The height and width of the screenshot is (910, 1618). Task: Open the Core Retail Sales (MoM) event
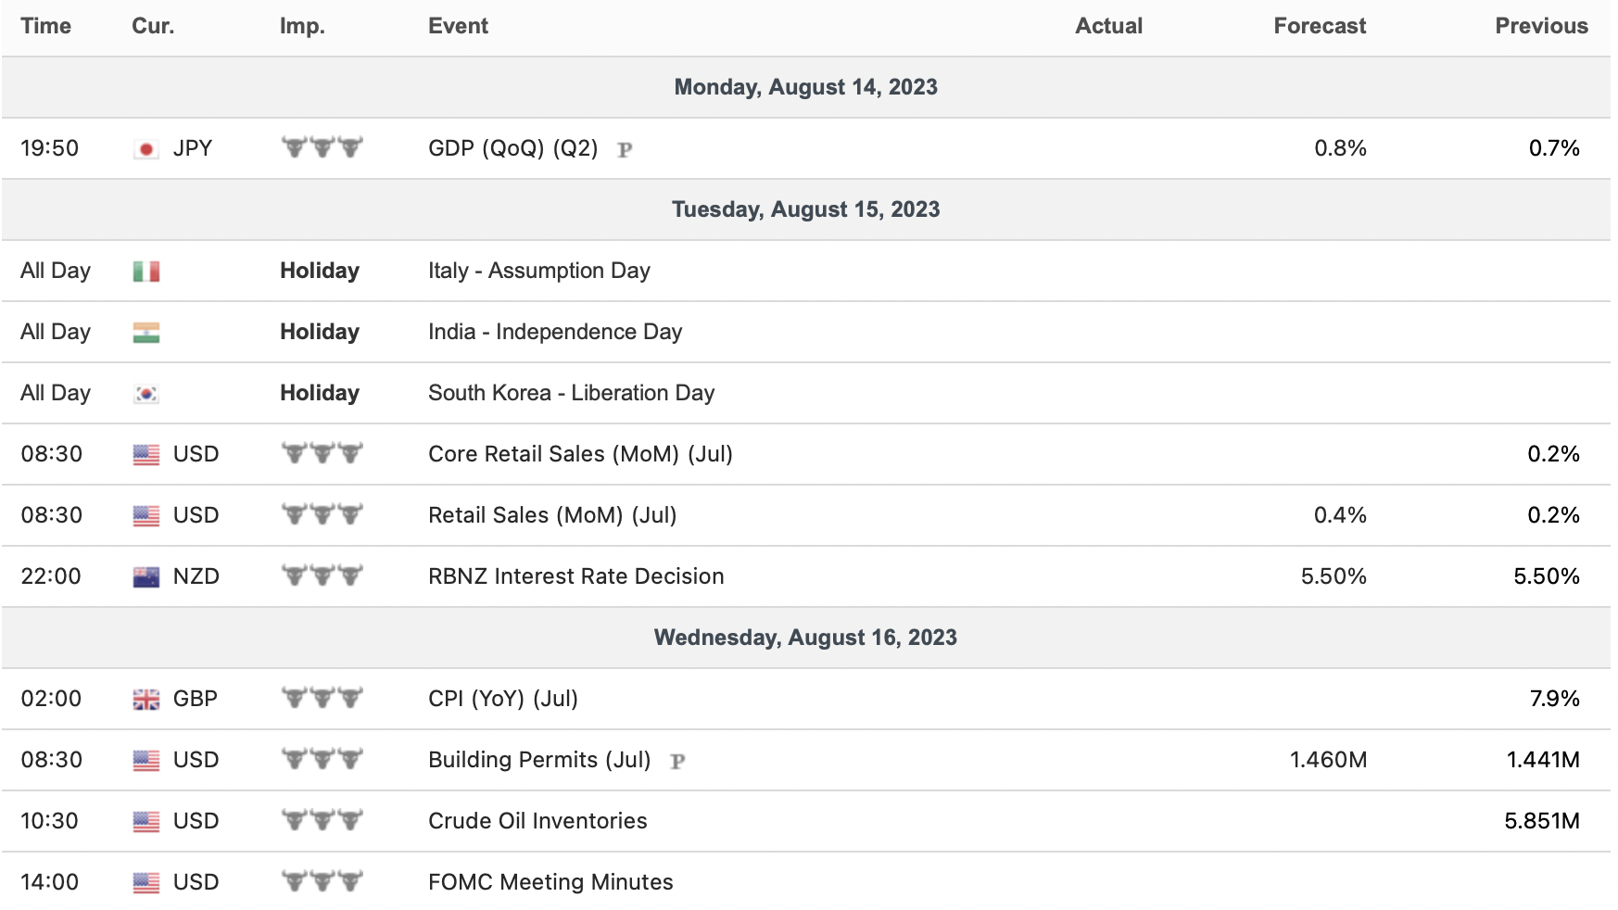pos(580,454)
